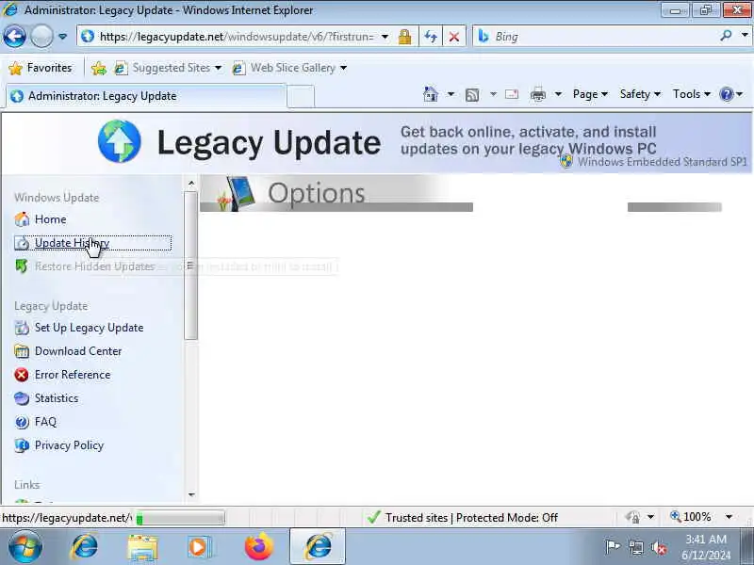Open the recent pages dropdown arrow
Image resolution: width=754 pixels, height=565 pixels.
pyautogui.click(x=62, y=37)
